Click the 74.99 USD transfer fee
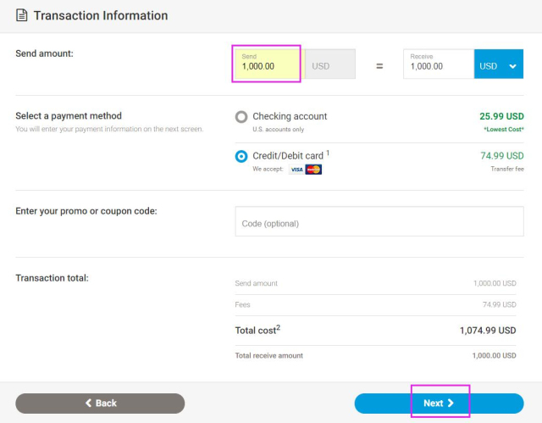 point(501,156)
